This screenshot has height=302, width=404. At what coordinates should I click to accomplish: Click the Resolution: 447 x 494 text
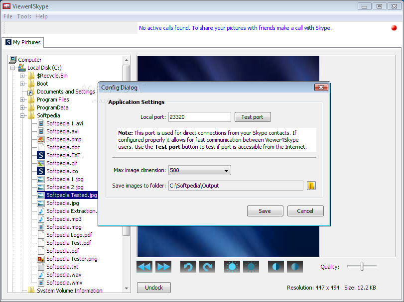pos(313,288)
